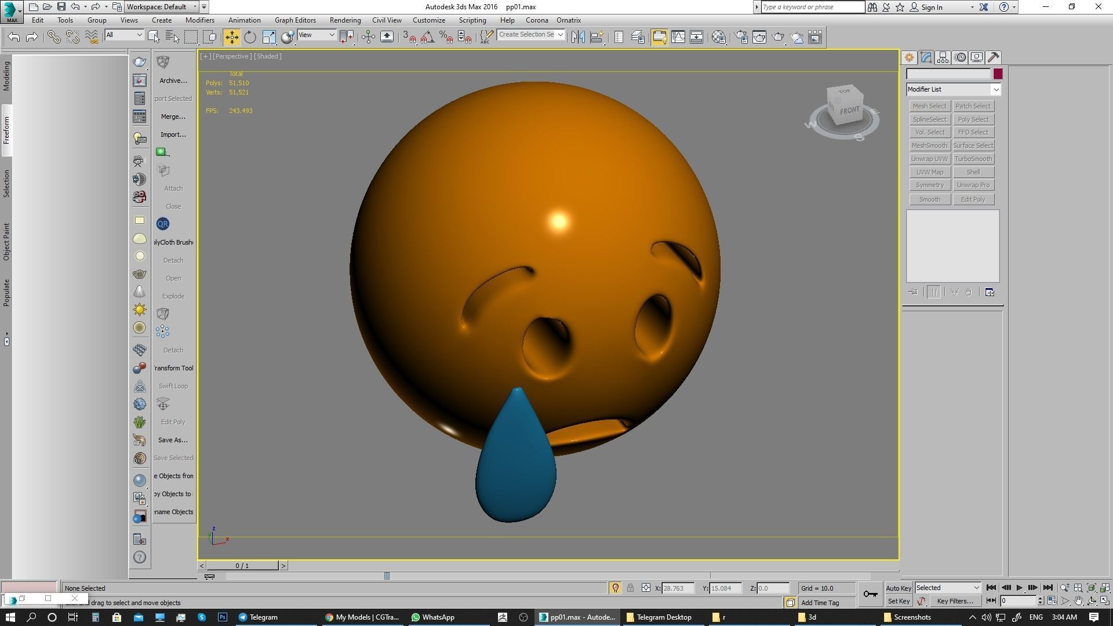This screenshot has width=1113, height=626.
Task: Select the Undo arrow in main toolbar
Action: coord(14,37)
